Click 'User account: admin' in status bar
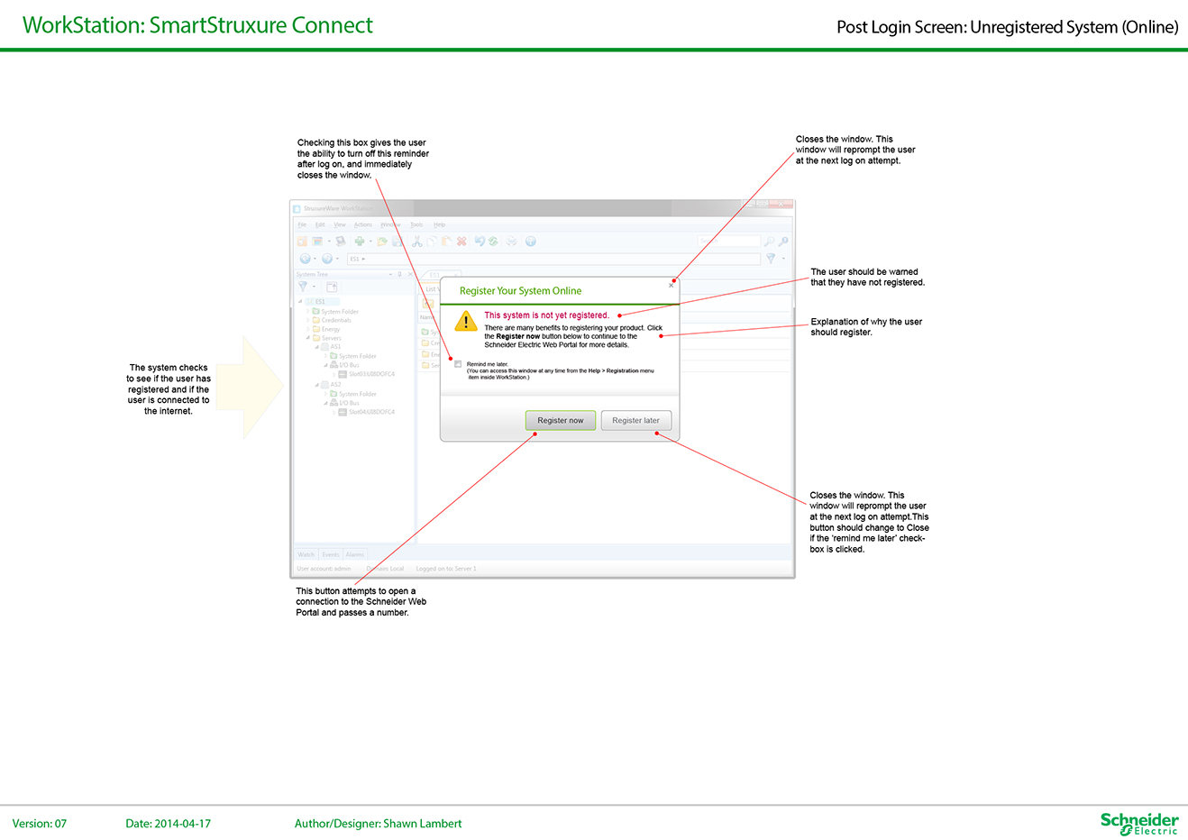The height and width of the screenshot is (840, 1188). click(x=324, y=569)
